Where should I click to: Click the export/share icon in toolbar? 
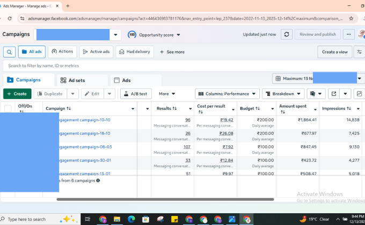(x=333, y=94)
